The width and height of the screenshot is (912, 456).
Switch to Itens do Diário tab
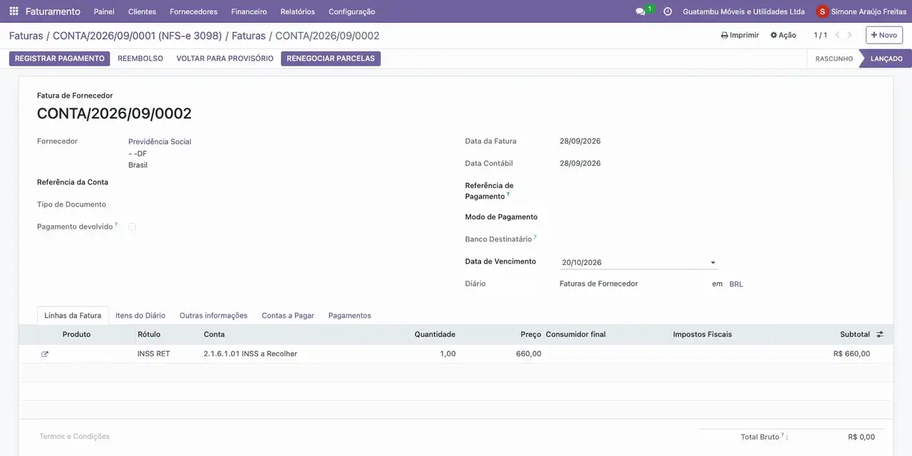(140, 316)
